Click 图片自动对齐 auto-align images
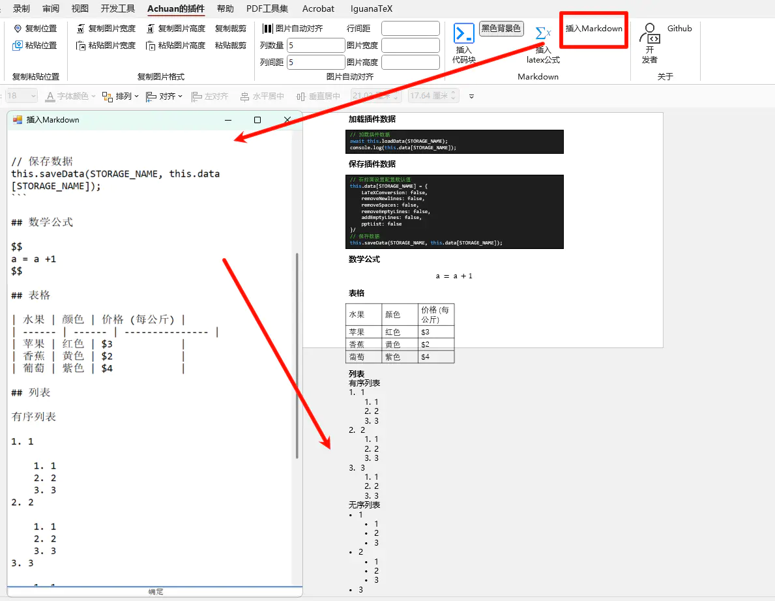775x601 pixels. (293, 29)
